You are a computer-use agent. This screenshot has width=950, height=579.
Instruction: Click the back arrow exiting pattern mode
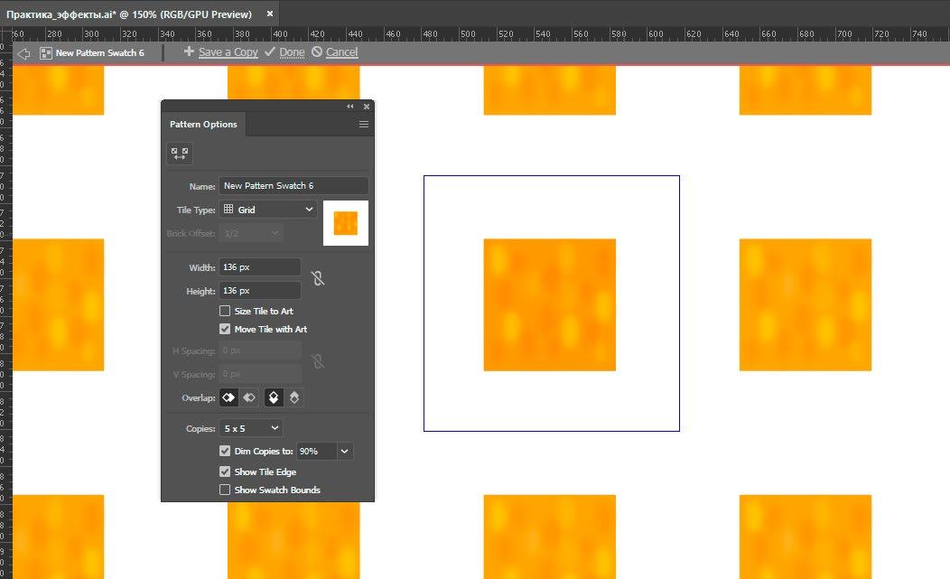23,53
